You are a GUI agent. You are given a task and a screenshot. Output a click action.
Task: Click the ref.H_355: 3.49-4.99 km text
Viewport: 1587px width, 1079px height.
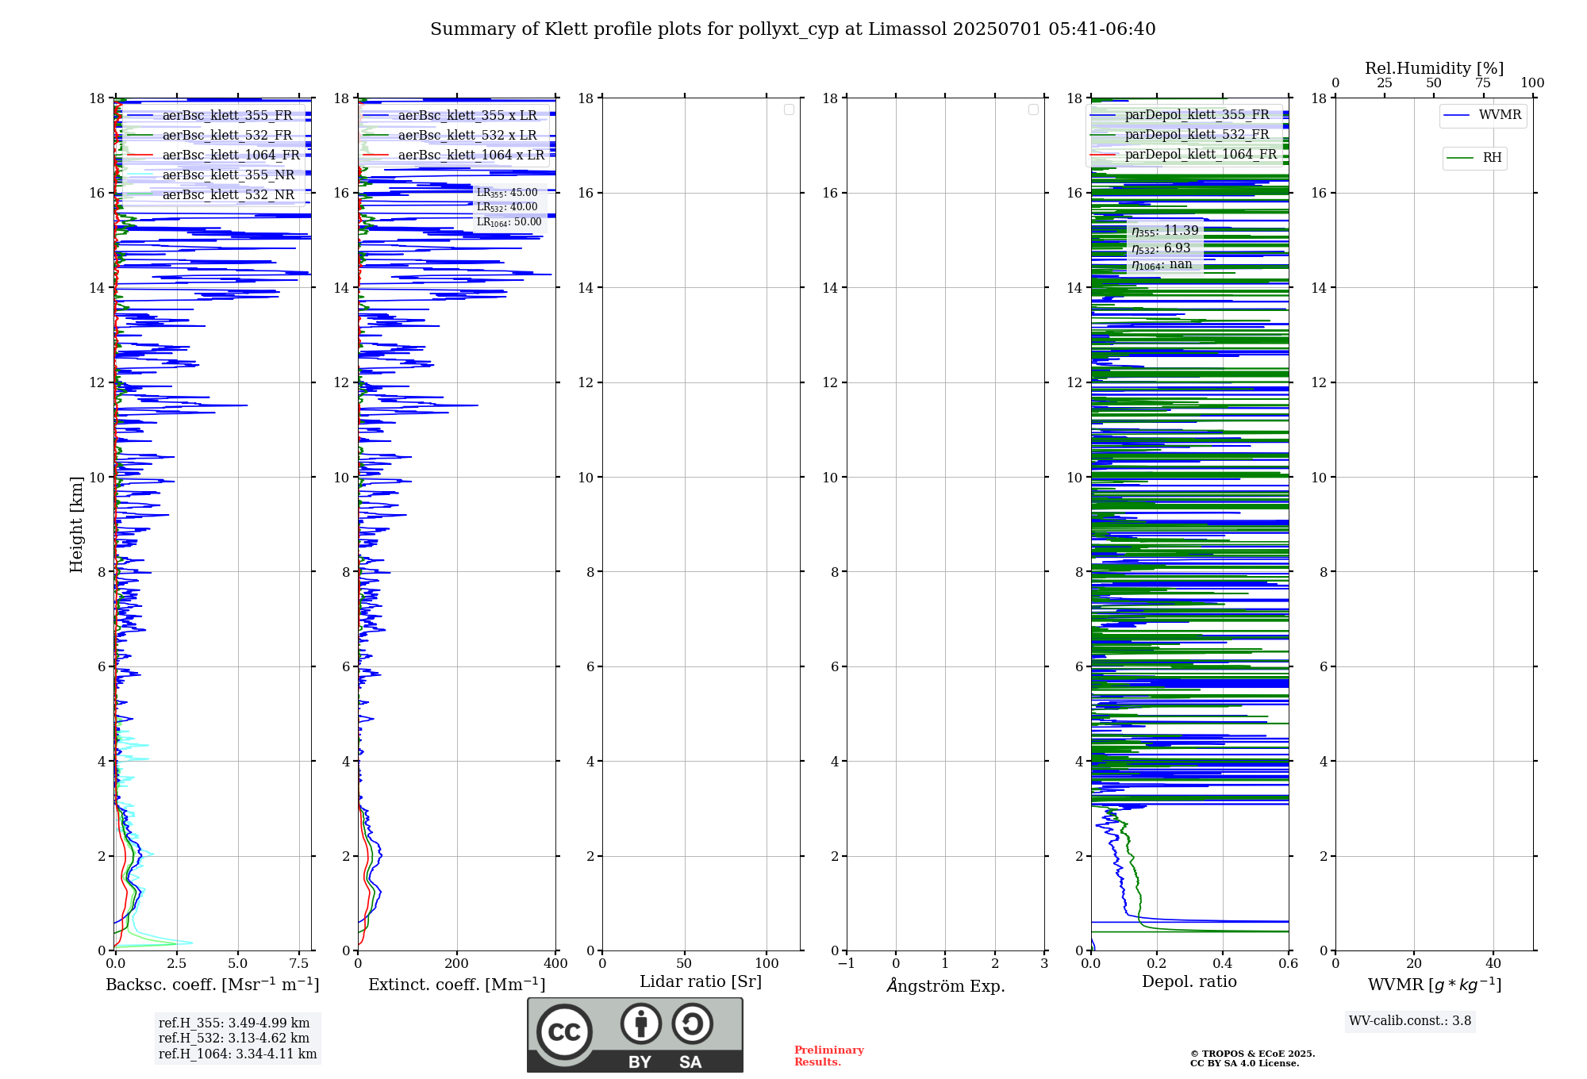(234, 1023)
